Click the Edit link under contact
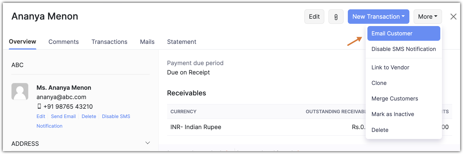Viewport: 463px width, 154px height. (x=41, y=116)
